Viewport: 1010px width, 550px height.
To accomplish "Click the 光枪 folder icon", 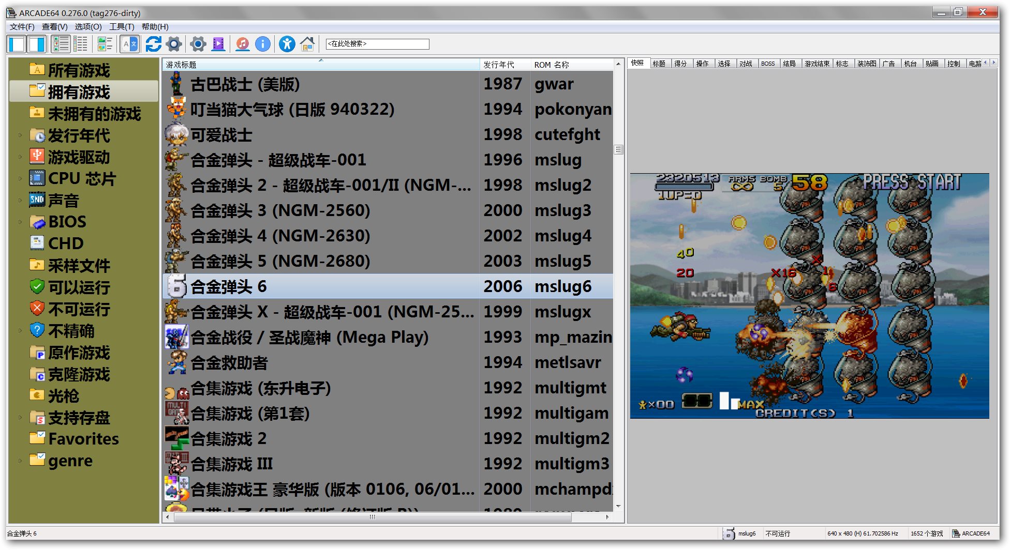I will click(x=37, y=395).
